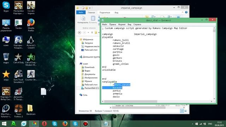Open the Bandicam record taskbar icon

coord(85,124)
